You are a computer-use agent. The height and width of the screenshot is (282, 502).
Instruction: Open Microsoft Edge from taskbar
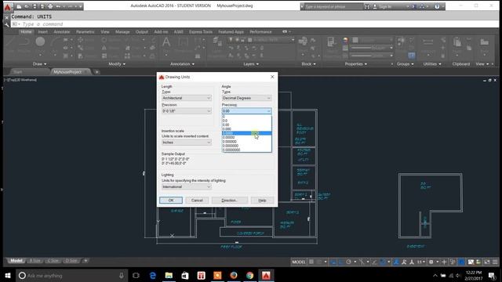(153, 275)
